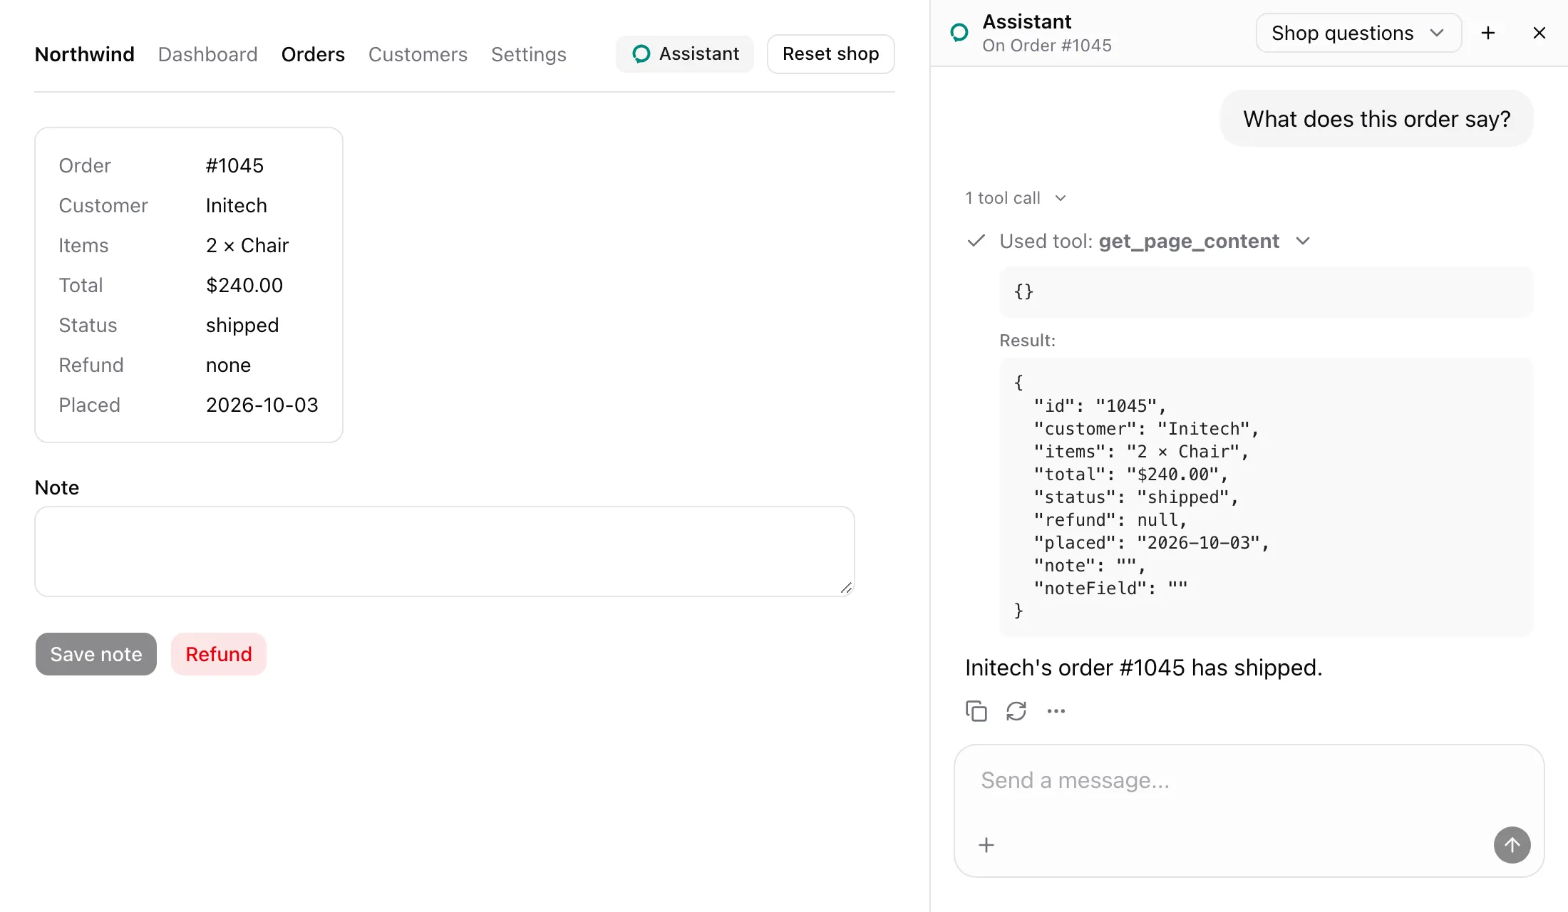Click the items value 2 × Chair
Screen dimensions: 1568x912
click(247, 245)
